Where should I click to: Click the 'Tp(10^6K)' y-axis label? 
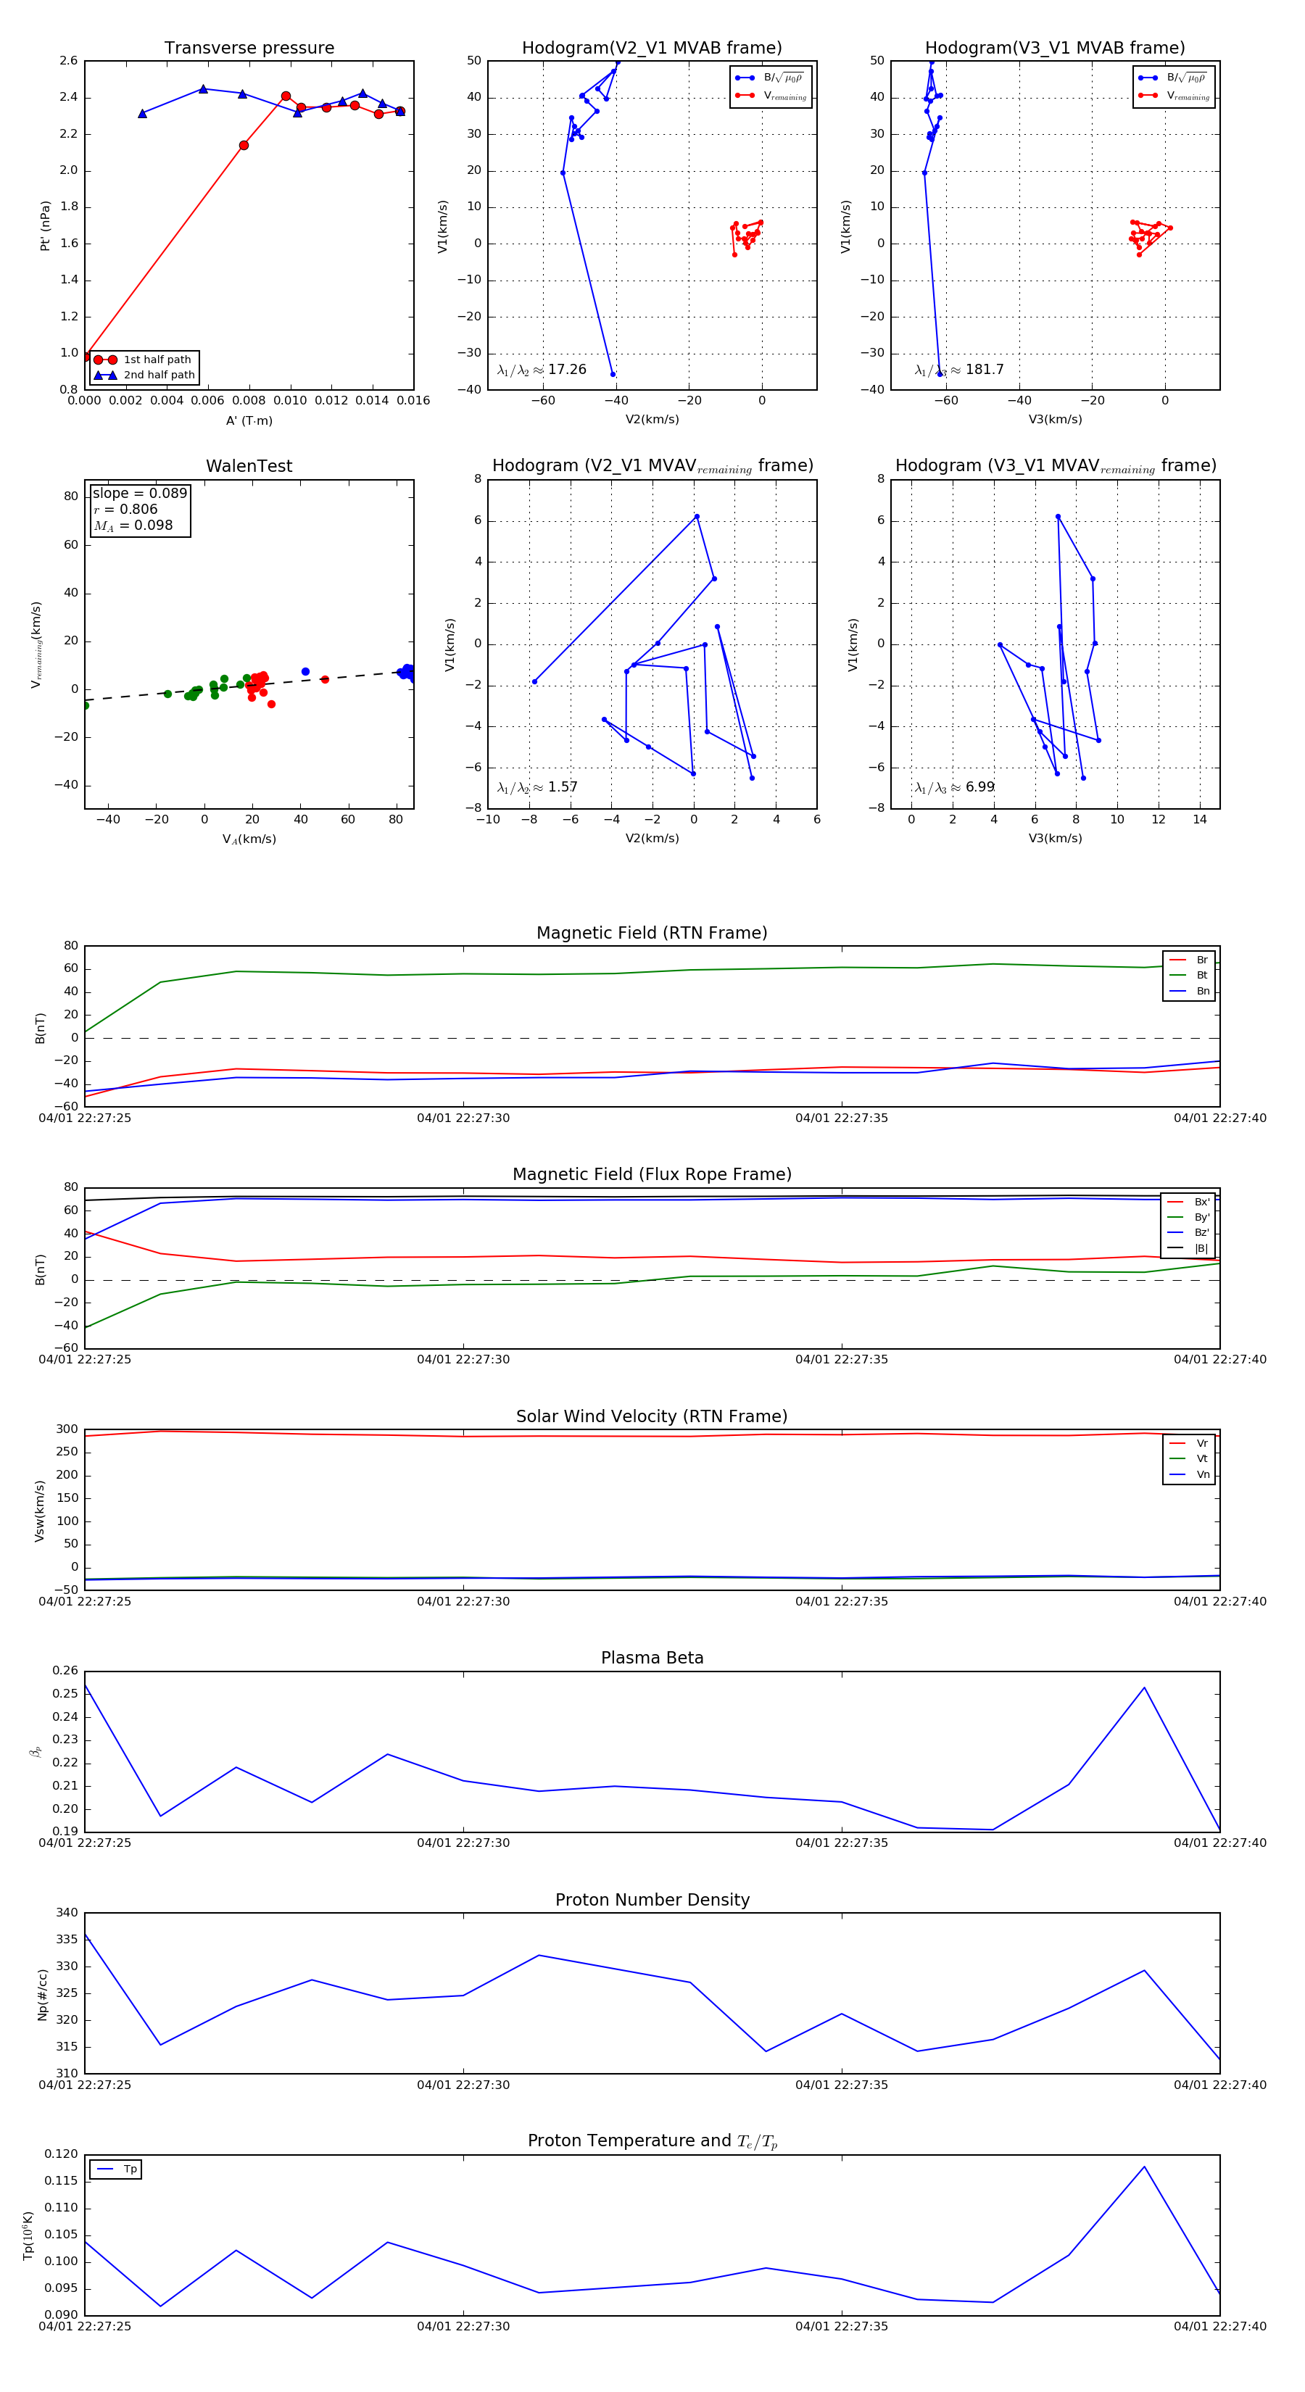tap(28, 2236)
